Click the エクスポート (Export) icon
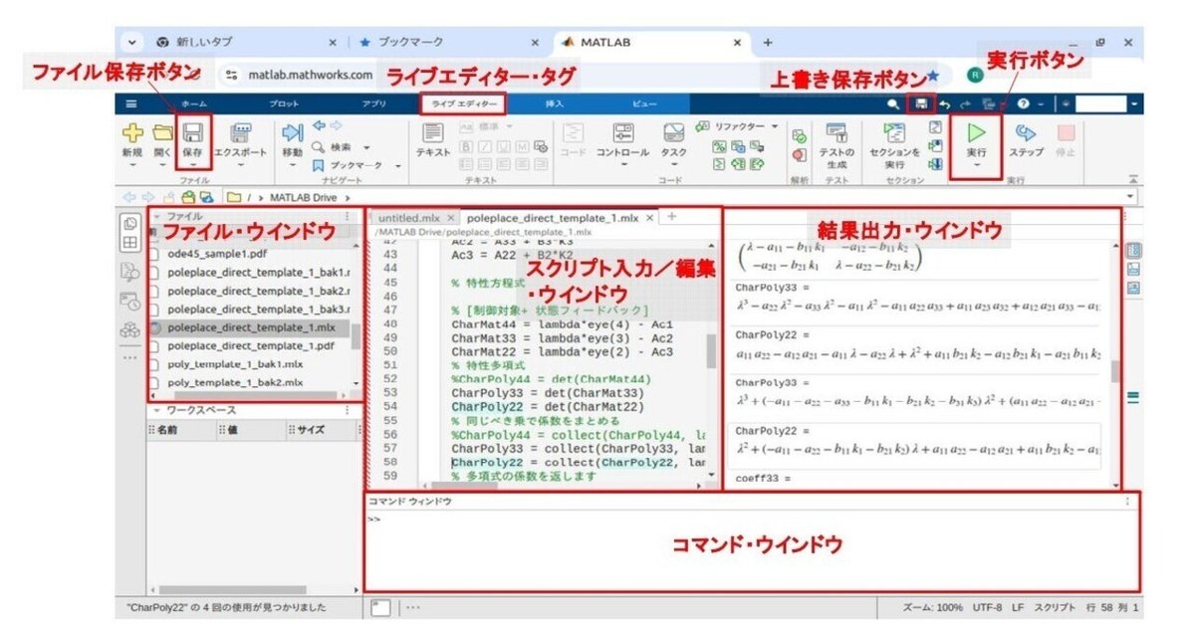This screenshot has height=626, width=1195. point(240,132)
